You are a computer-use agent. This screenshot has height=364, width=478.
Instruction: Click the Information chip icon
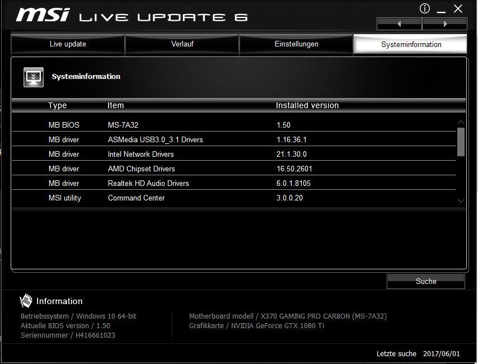(26, 301)
